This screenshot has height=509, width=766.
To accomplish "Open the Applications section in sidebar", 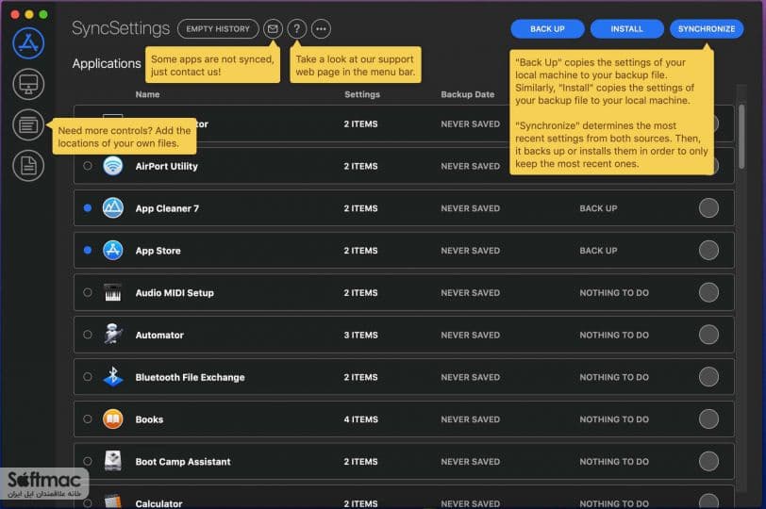I will [x=28, y=43].
